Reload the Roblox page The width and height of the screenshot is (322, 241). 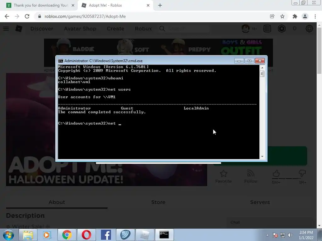click(27, 16)
